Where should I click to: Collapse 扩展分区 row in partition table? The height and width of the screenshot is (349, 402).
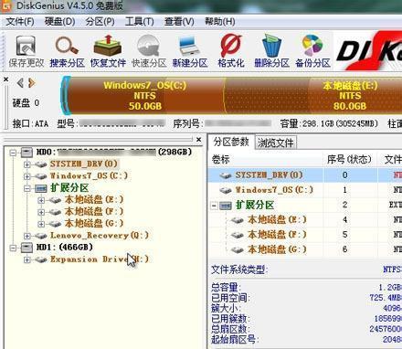(215, 206)
